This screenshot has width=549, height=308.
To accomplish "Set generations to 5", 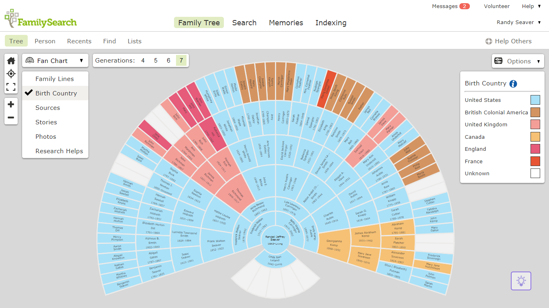I will point(156,60).
